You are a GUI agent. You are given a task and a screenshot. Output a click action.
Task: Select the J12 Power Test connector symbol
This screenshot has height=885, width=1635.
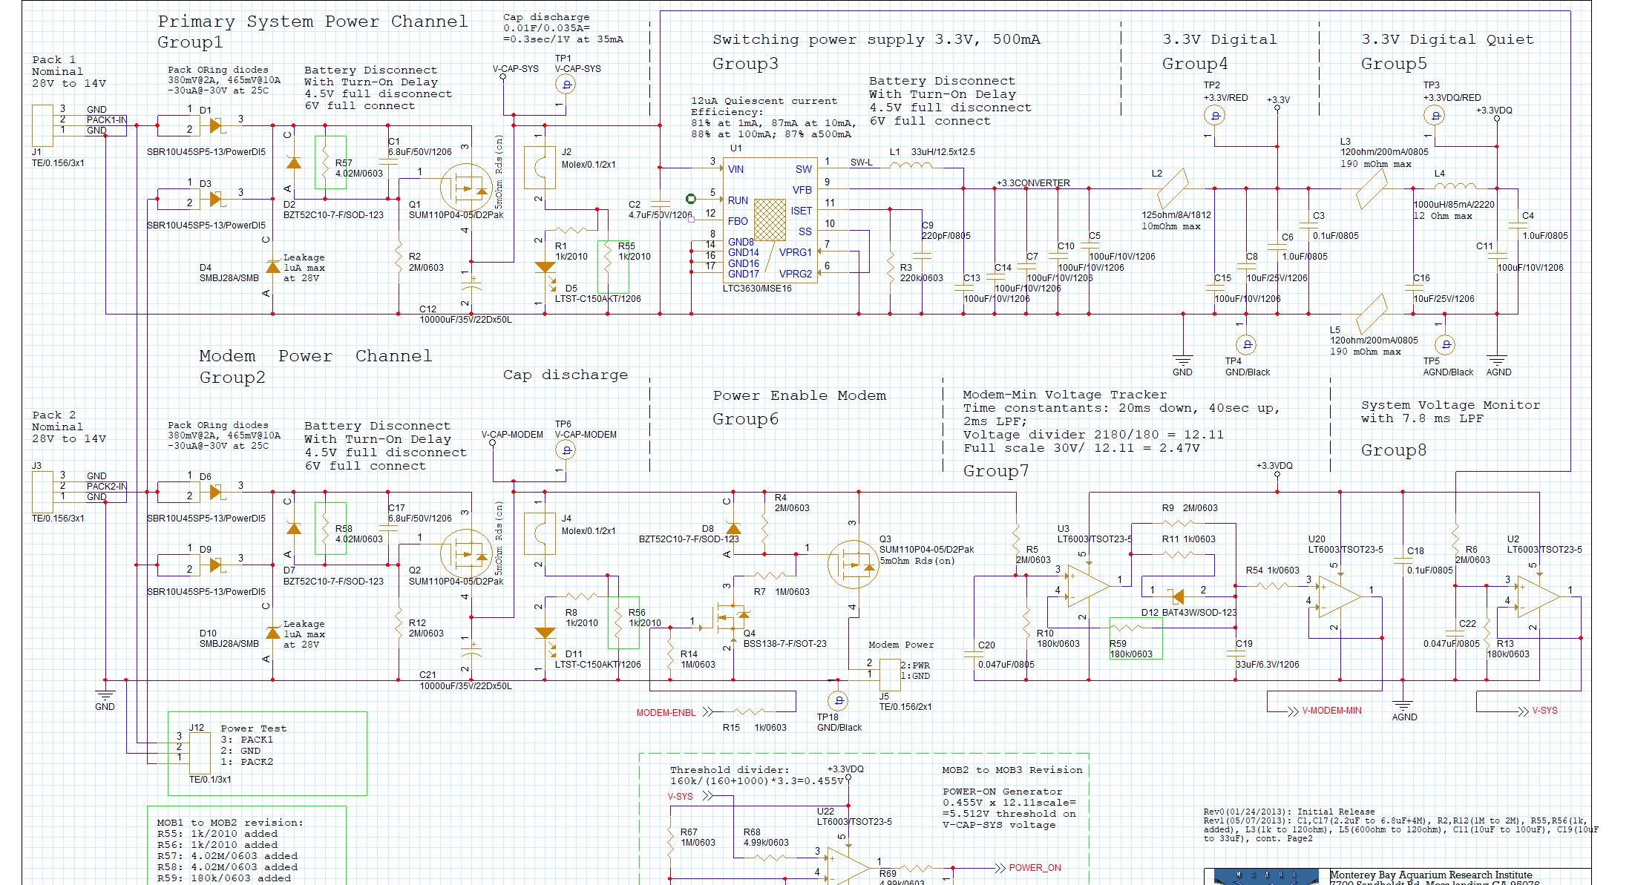(x=200, y=753)
